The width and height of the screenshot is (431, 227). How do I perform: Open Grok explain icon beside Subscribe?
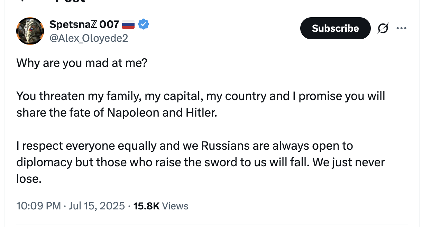[x=383, y=28]
